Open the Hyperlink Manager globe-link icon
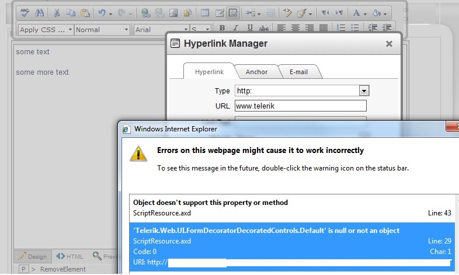Viewport: 459px width, 275px height. pos(145,13)
